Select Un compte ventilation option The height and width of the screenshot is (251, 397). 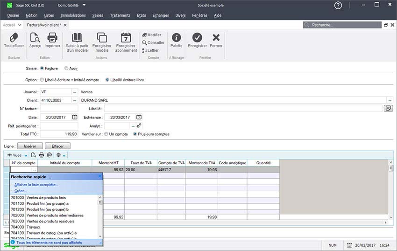(x=106, y=134)
